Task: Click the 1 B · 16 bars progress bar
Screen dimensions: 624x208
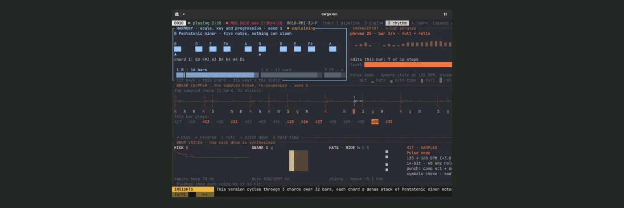Action: point(218,75)
